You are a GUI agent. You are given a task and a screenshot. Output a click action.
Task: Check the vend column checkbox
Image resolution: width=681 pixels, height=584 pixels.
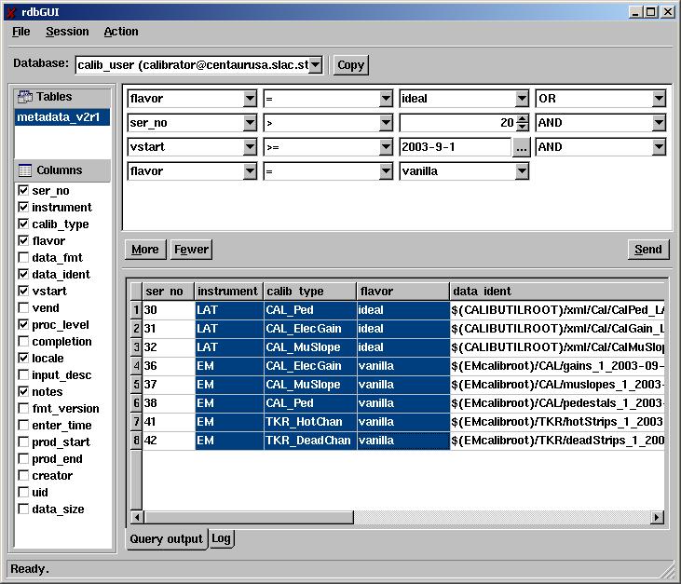pyautogui.click(x=23, y=308)
